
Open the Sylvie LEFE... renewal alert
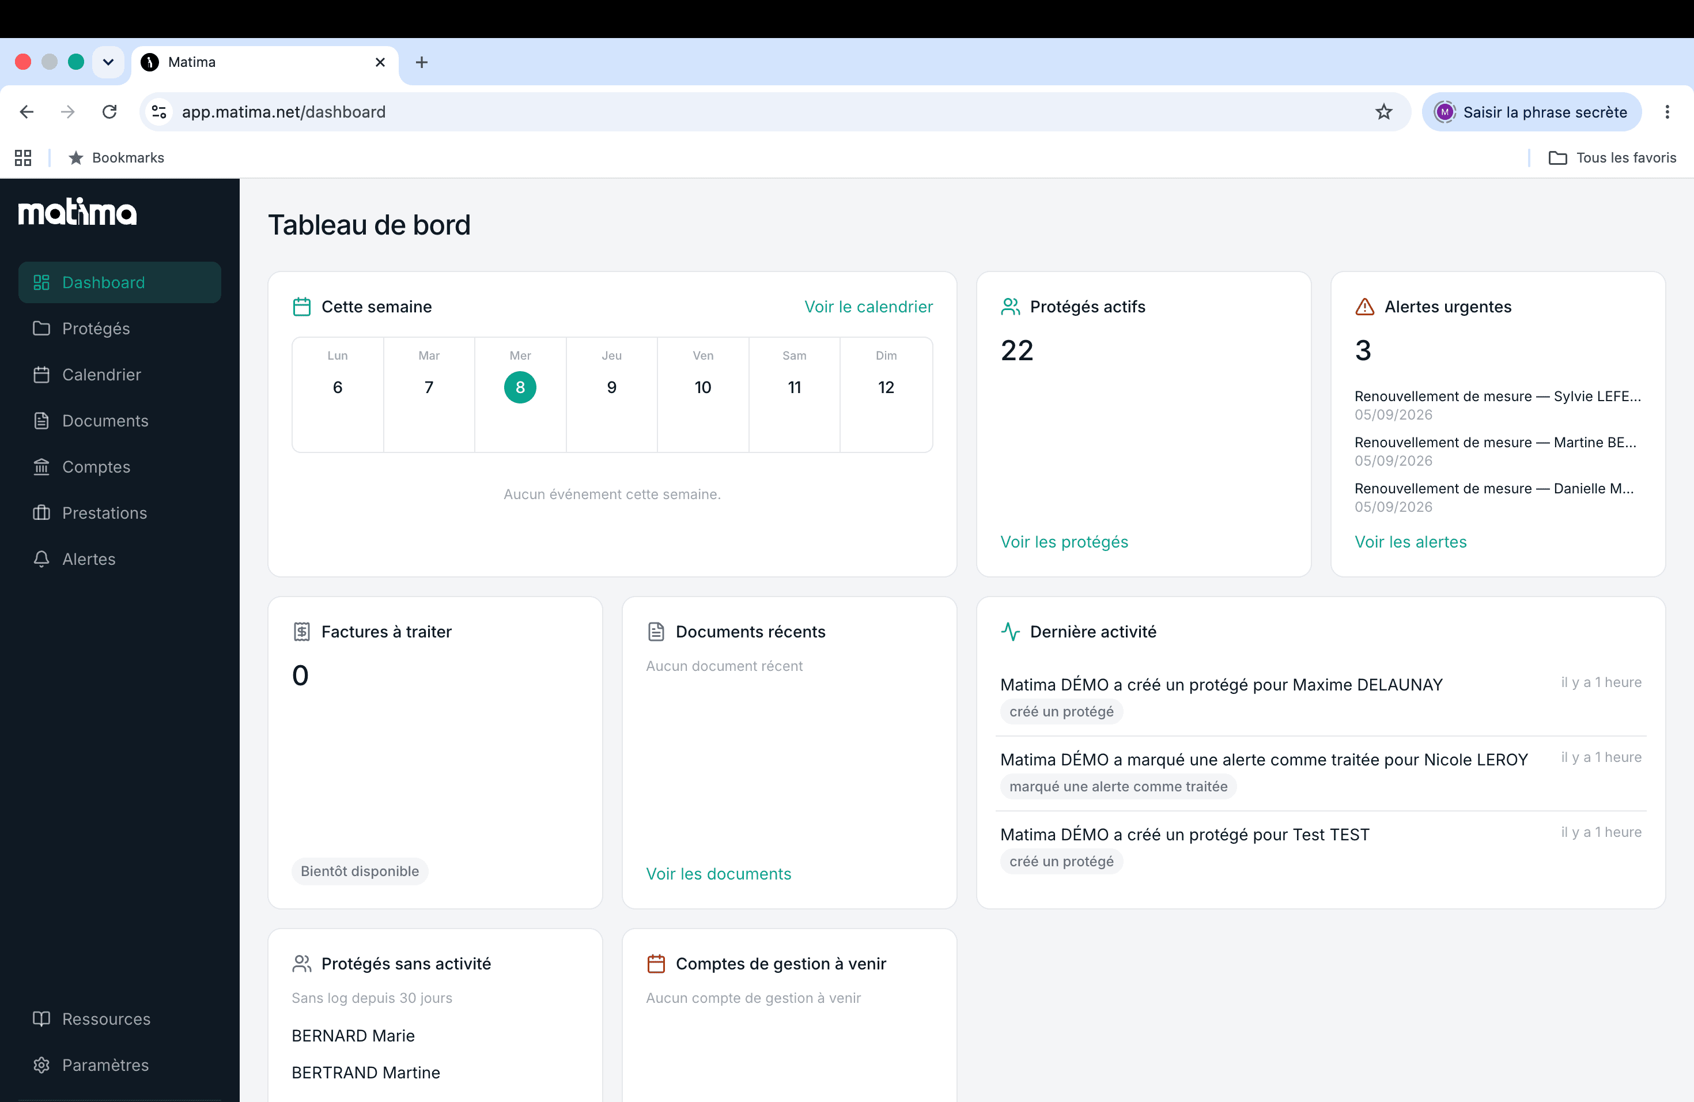click(1498, 405)
